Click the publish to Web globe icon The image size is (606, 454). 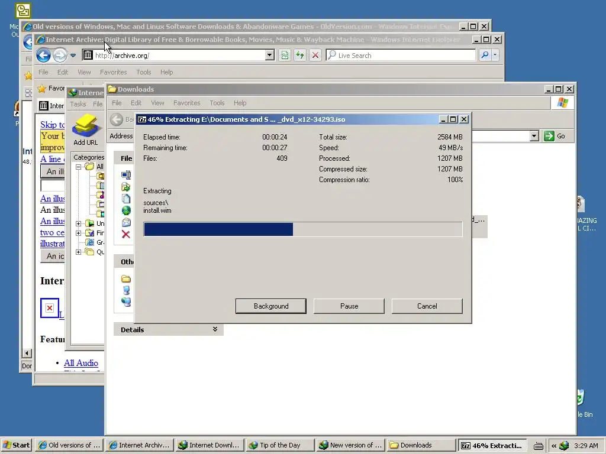coord(126,210)
